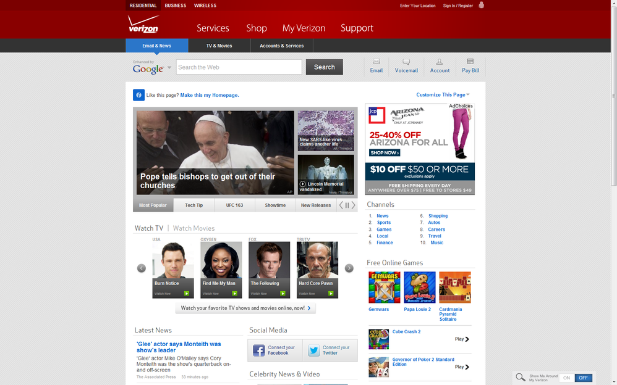
Task: Click the Verizon logo
Action: tap(143, 25)
